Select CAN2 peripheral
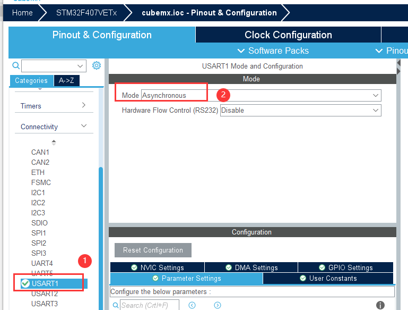The height and width of the screenshot is (310, 408). 40,162
